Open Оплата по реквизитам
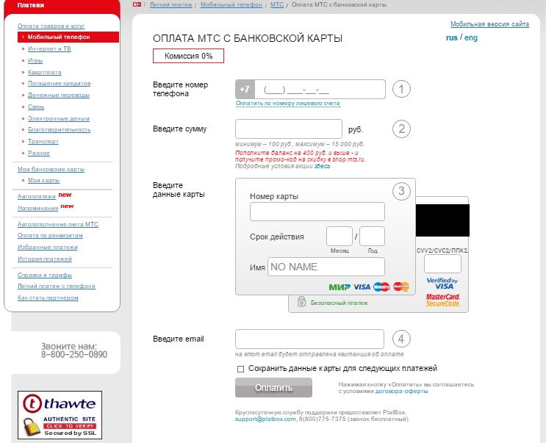 point(50,235)
